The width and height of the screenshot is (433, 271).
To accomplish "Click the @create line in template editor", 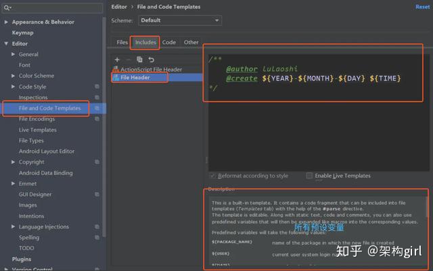I will (313, 78).
